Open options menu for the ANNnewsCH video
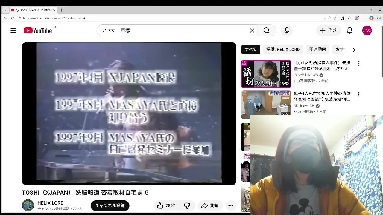This screenshot has height=215, width=383. tap(359, 94)
